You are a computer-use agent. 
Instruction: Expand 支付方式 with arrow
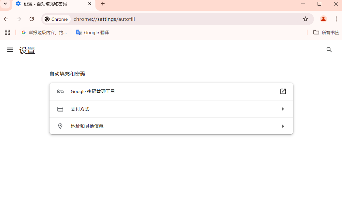[x=283, y=109]
